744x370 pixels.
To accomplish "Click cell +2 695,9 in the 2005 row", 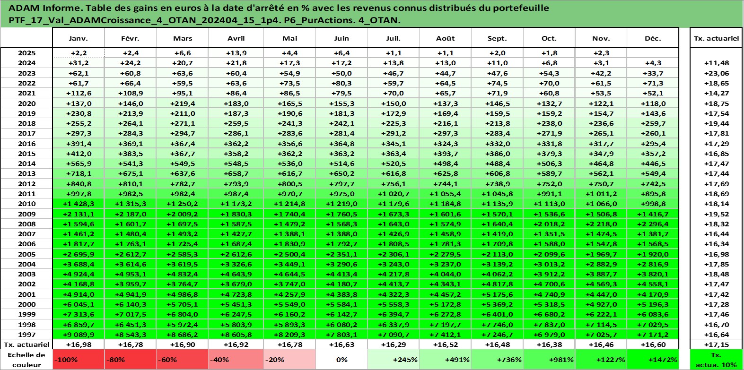I will (x=79, y=254).
